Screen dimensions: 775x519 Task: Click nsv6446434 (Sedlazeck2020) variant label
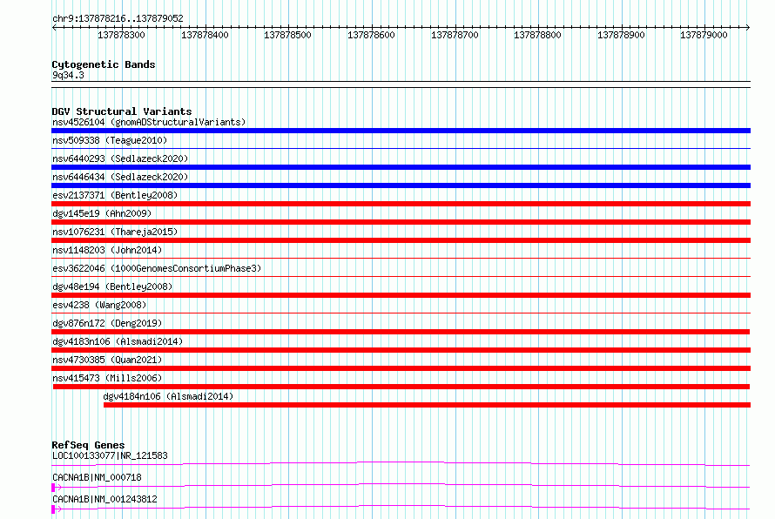point(120,177)
